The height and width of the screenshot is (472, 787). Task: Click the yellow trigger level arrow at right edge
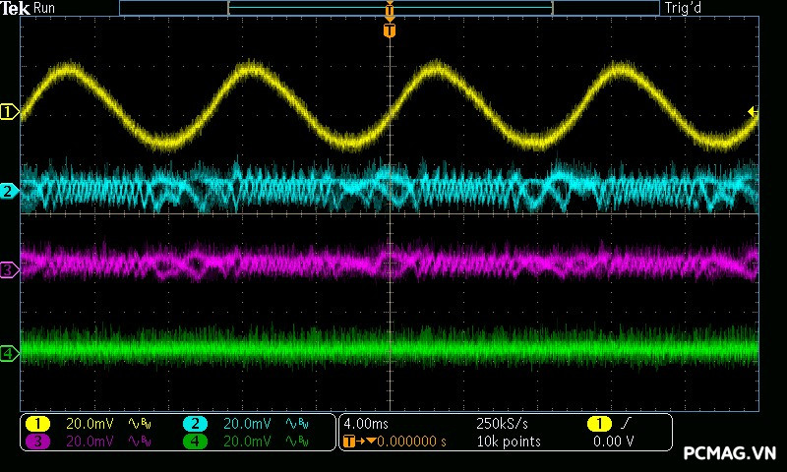click(x=753, y=112)
